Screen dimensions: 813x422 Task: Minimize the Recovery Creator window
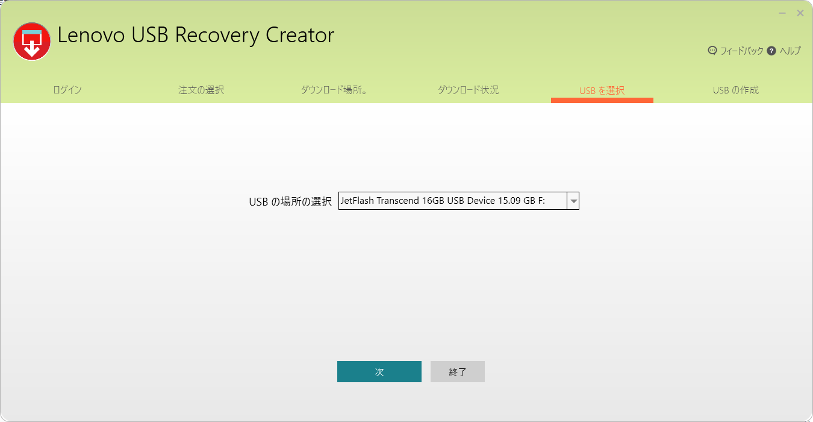pos(782,13)
